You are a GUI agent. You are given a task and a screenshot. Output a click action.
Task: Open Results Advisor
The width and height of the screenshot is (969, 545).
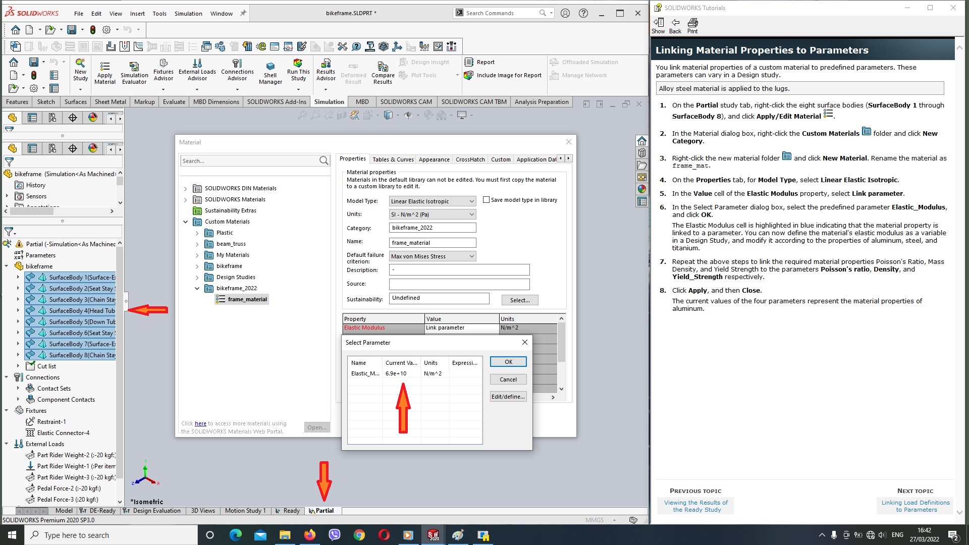[326, 70]
